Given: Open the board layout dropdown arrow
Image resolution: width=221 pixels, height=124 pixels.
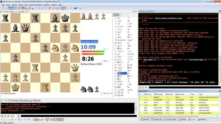Looking at the screenshot, I should (60, 8).
